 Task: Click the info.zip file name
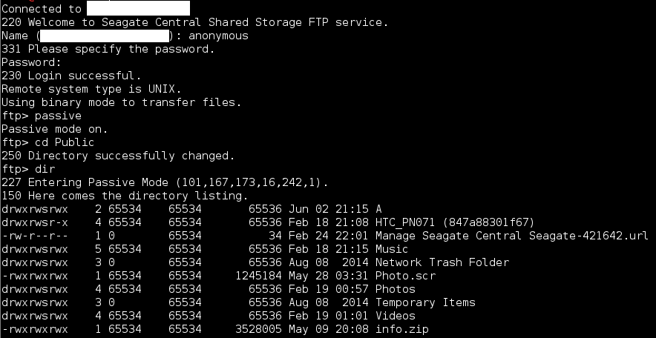click(401, 329)
